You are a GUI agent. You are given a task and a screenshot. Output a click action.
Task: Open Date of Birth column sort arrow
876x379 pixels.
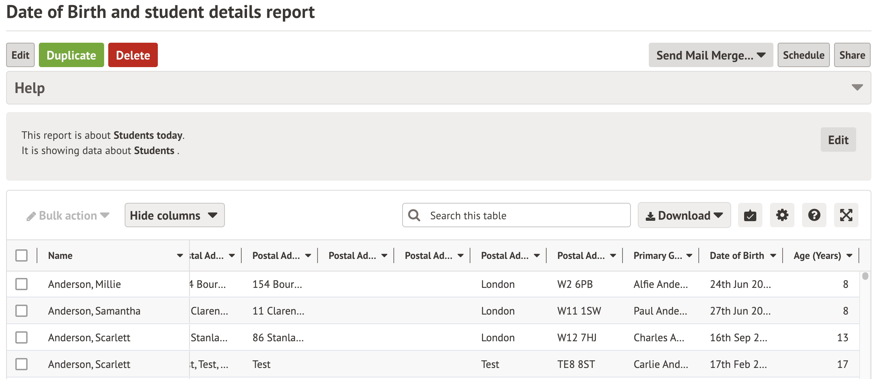pos(773,256)
